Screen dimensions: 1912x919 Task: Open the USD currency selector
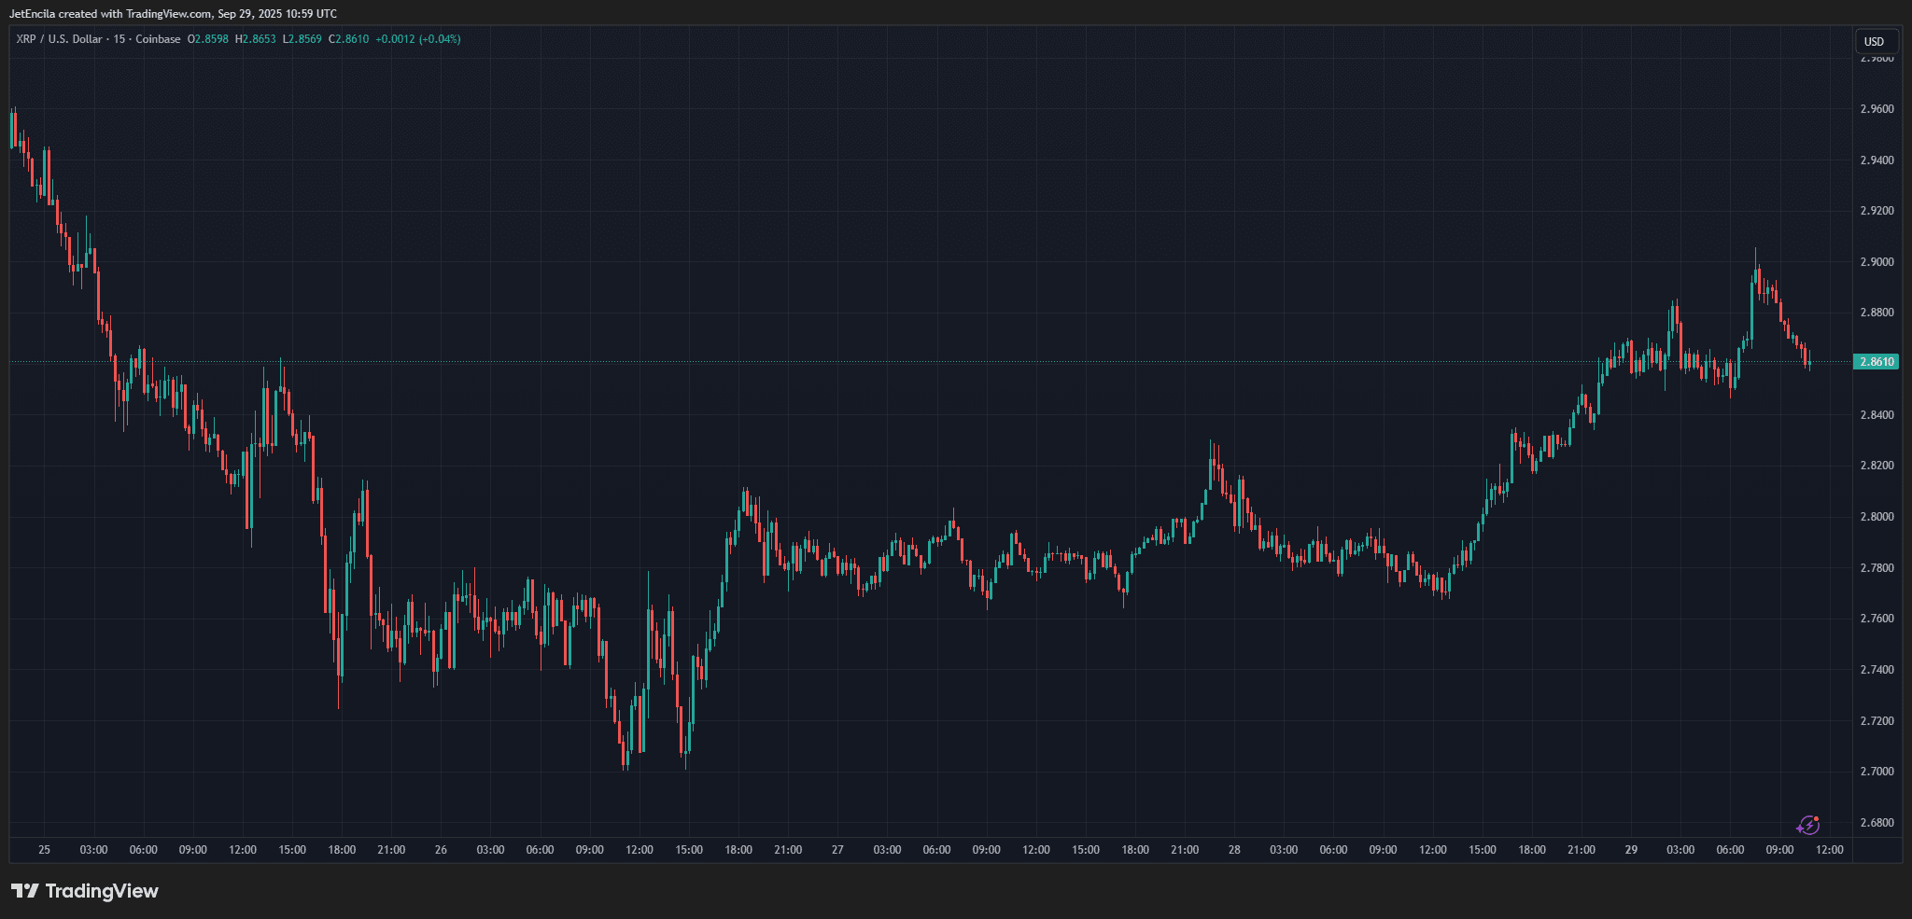(1875, 41)
